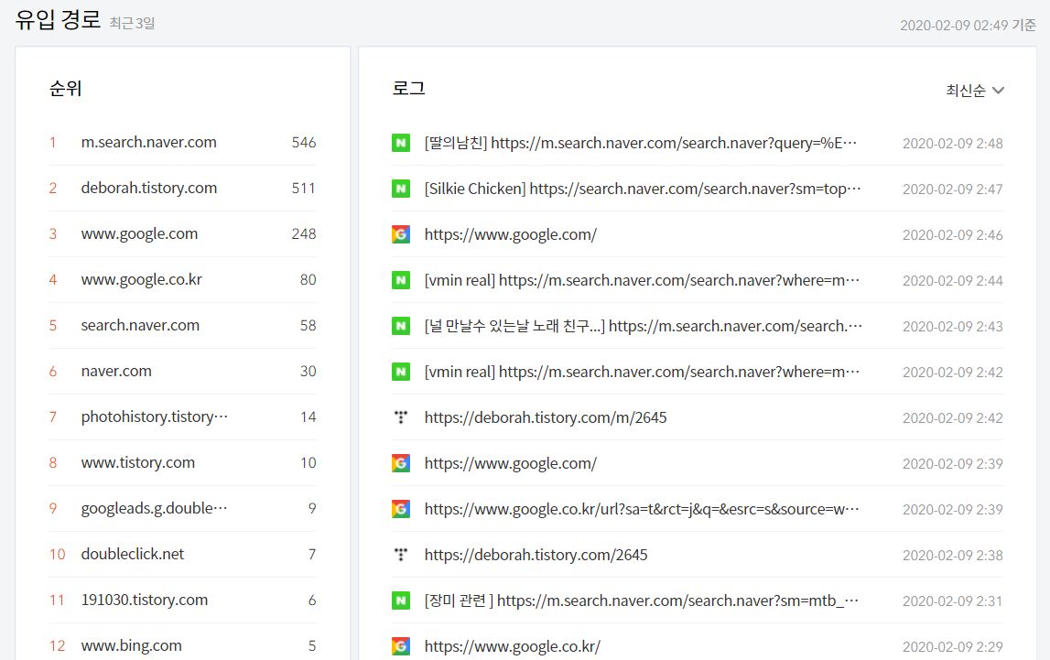The width and height of the screenshot is (1050, 660).
Task: Click Naver icon of vmin real 2:42 entry
Action: coord(400,372)
